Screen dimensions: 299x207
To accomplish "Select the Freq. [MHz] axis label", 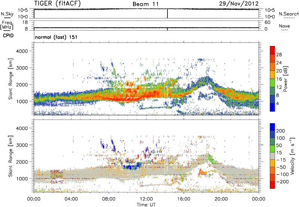I will [x=7, y=25].
